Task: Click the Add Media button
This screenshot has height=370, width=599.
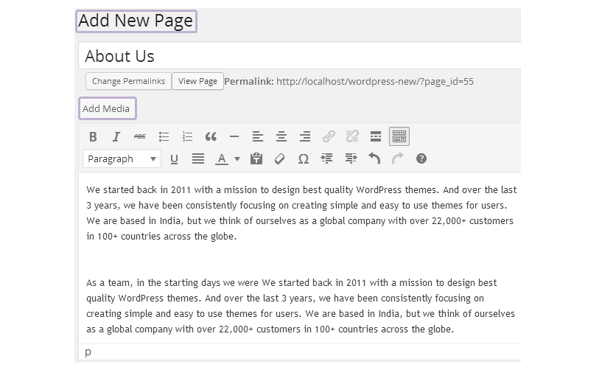Action: (x=106, y=108)
